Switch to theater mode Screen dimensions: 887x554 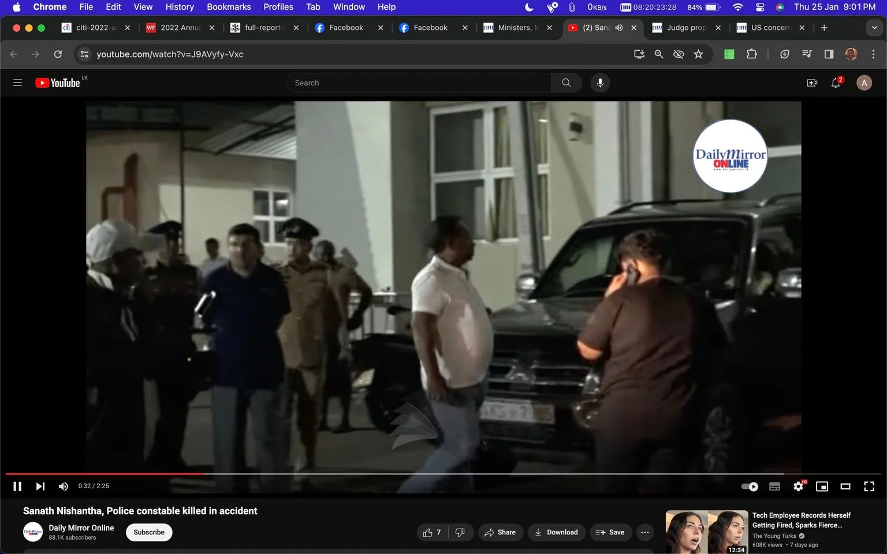(845, 486)
